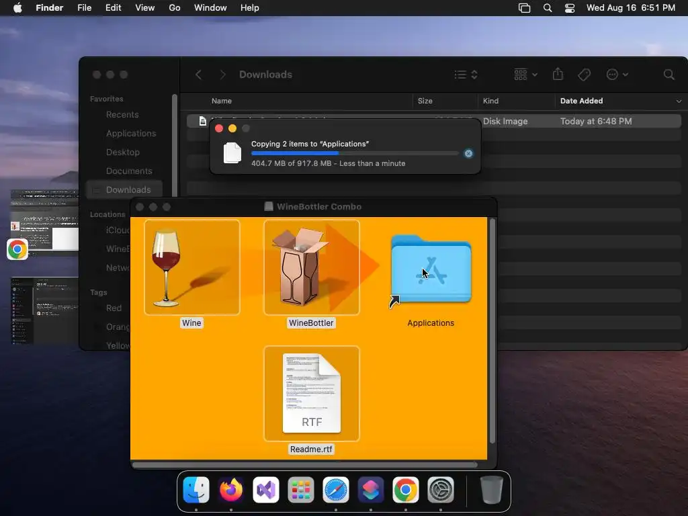Cancel the copy operation with the x button
The width and height of the screenshot is (688, 516).
click(x=468, y=154)
